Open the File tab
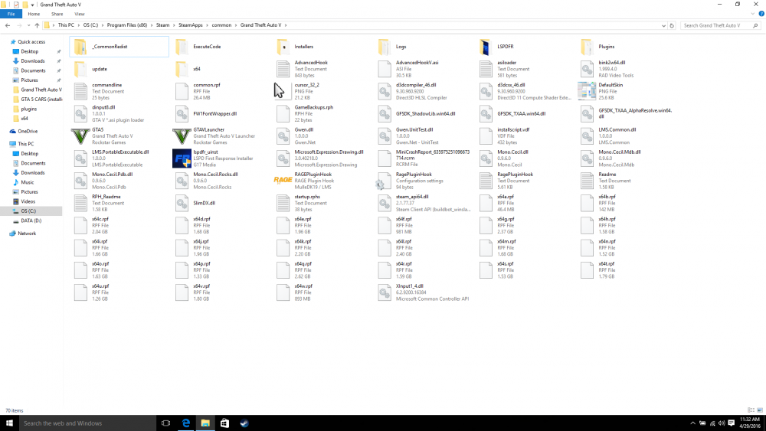 11,14
